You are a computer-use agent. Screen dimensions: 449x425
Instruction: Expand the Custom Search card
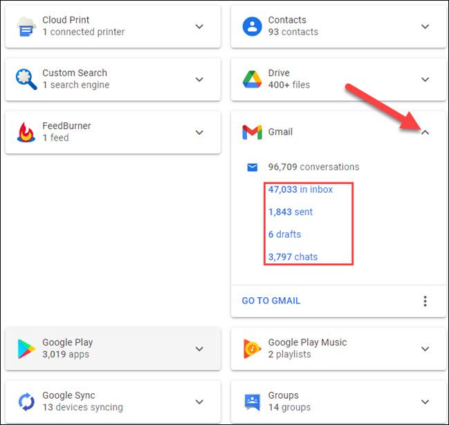(x=199, y=79)
